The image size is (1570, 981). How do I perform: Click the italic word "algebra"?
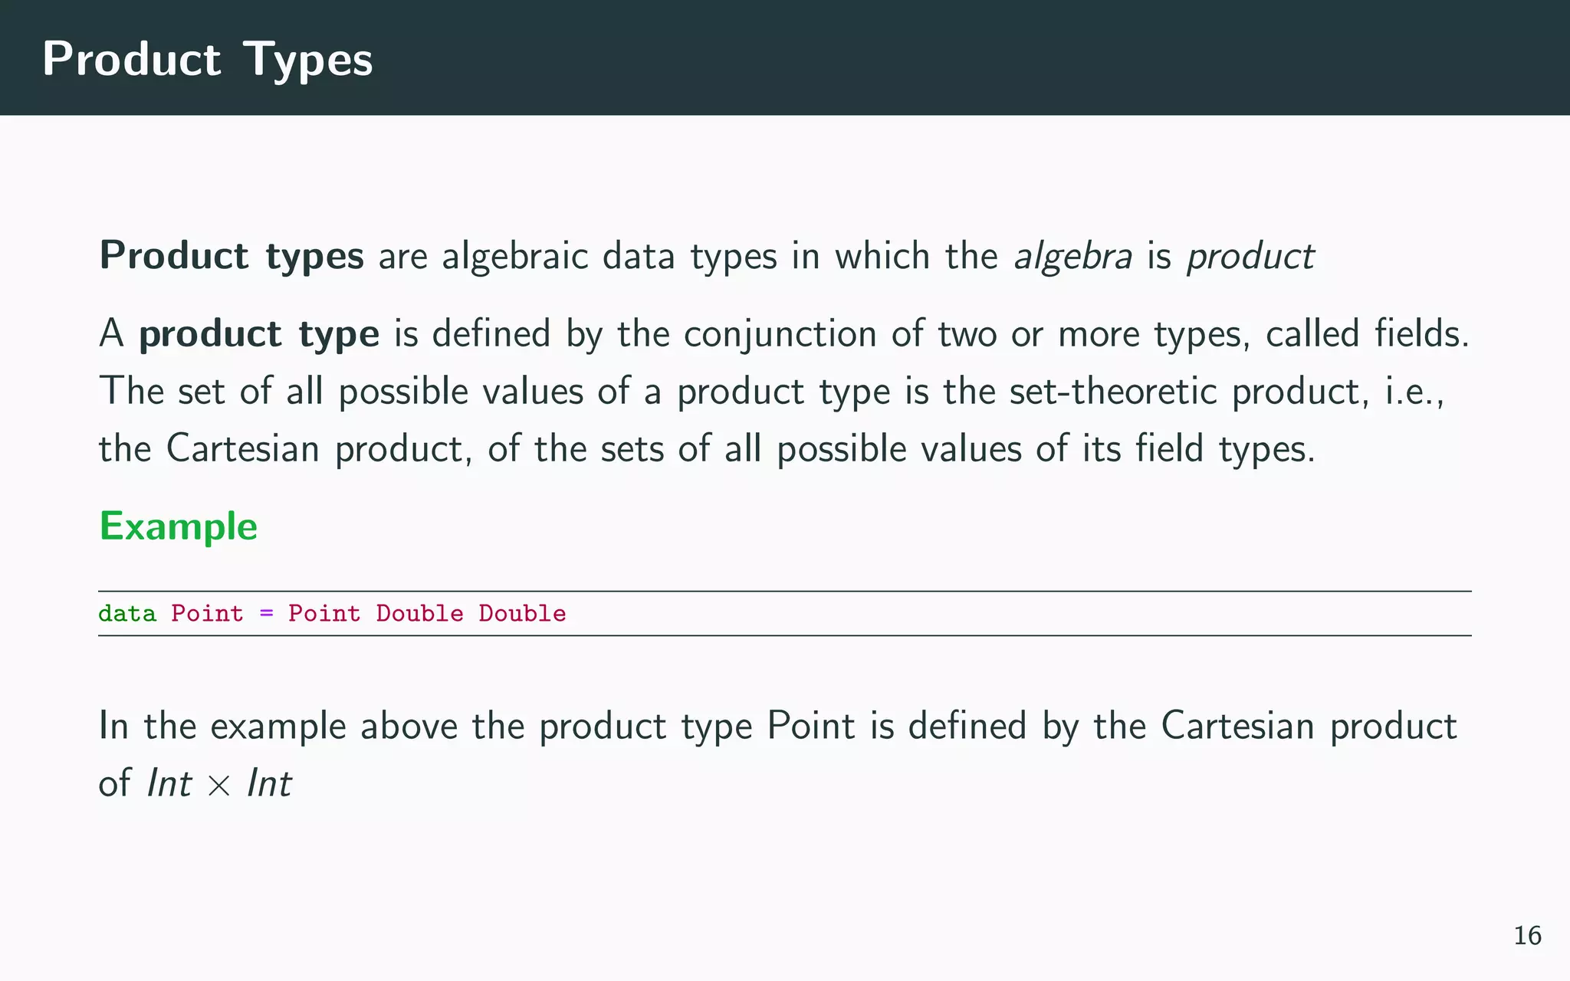[1072, 256]
